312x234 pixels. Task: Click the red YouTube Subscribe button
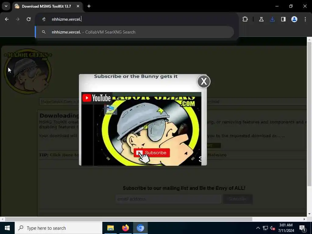(152, 153)
